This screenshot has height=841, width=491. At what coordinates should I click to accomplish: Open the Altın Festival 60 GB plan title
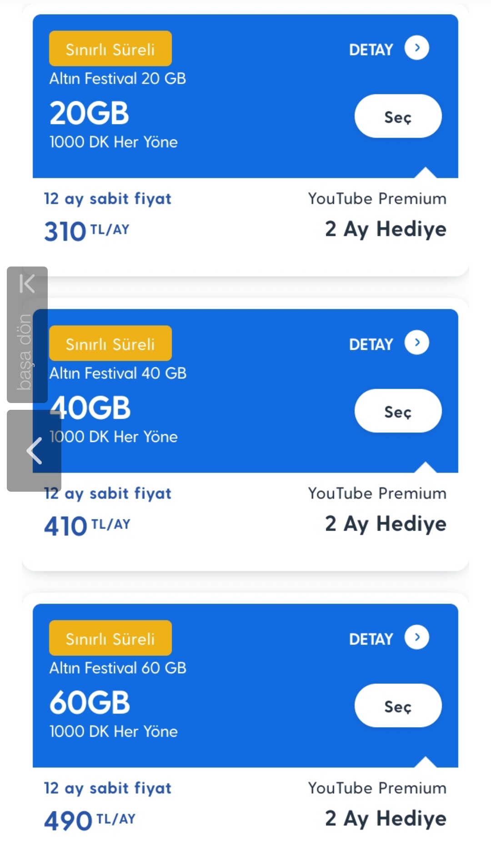[x=118, y=668]
